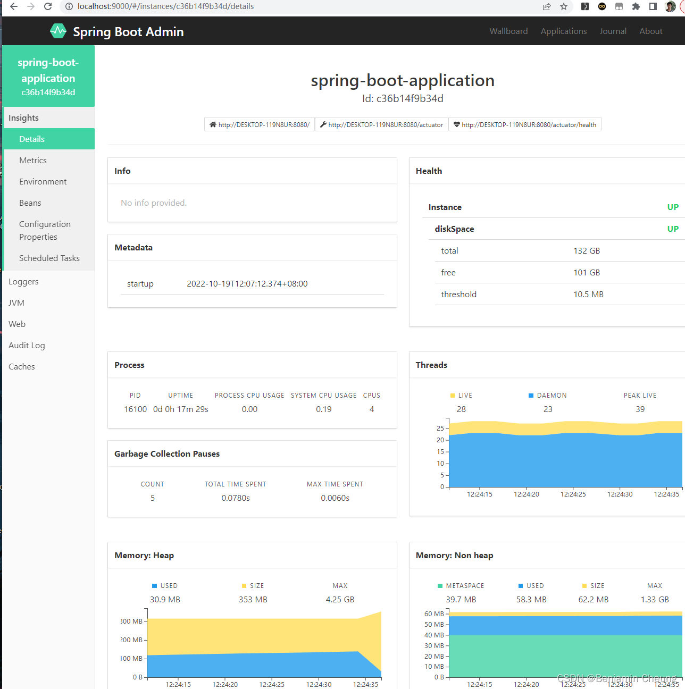
Task: Click the Spring Boot Admin heartbeat logo
Action: coord(59,31)
